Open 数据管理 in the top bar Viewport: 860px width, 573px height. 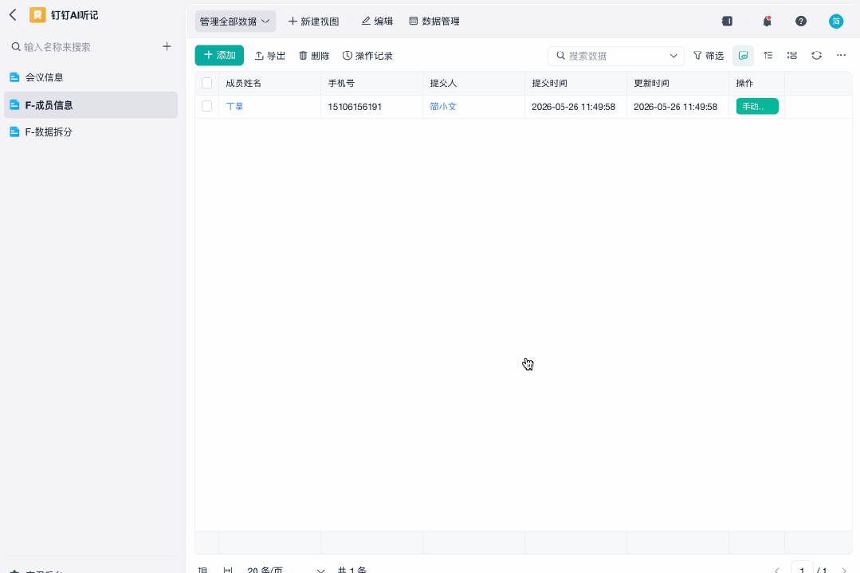[434, 22]
